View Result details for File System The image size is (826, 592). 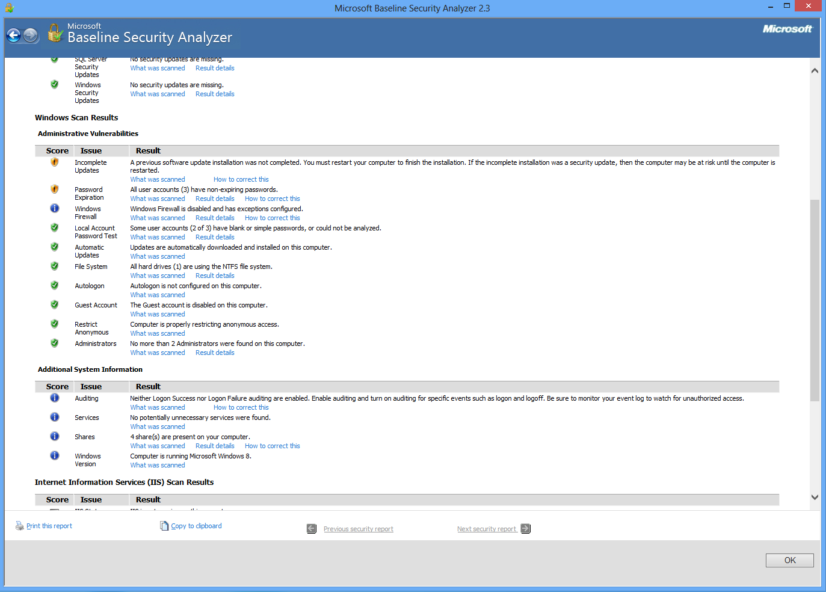point(215,276)
